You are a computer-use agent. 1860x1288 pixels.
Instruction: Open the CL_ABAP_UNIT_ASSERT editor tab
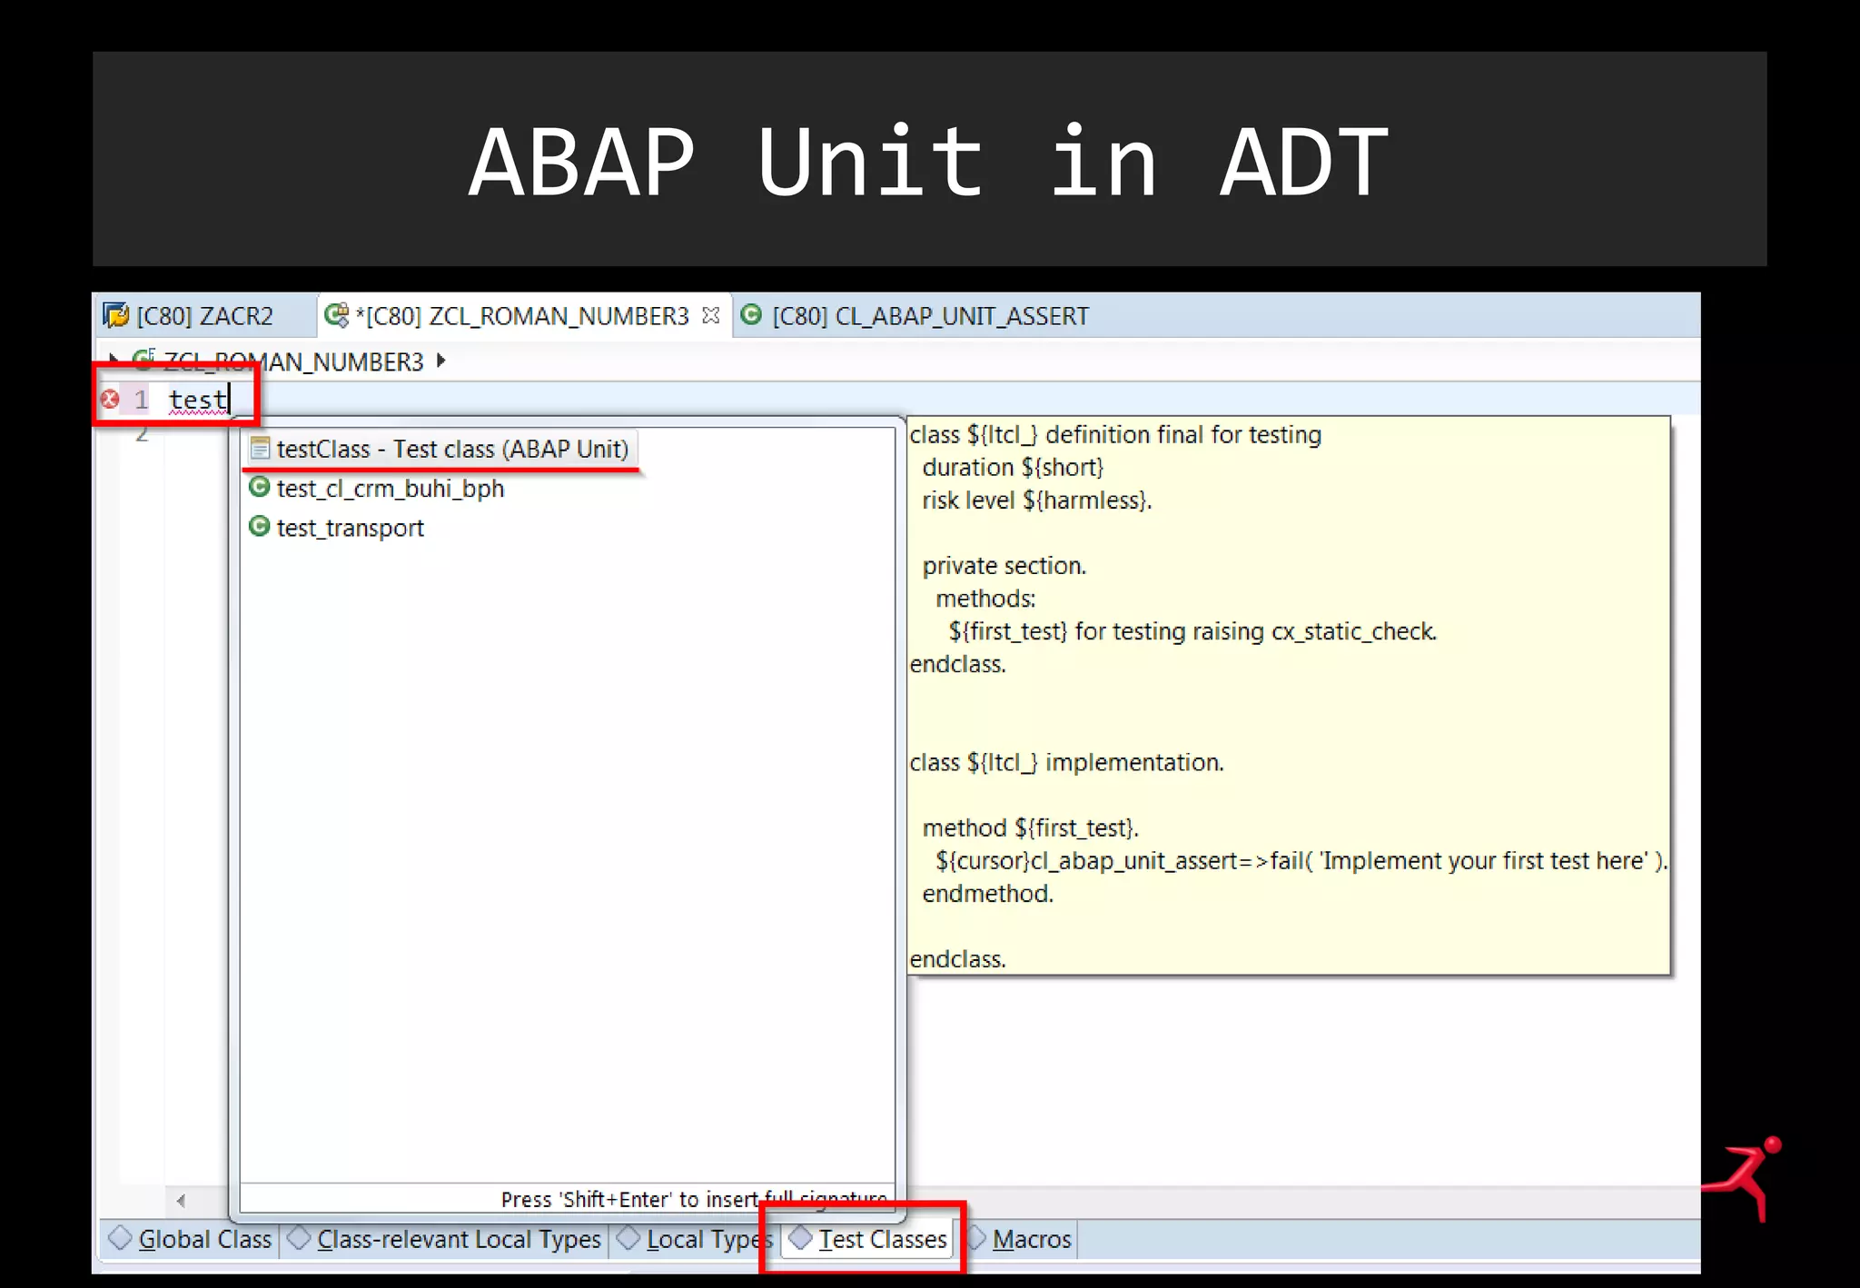915,316
